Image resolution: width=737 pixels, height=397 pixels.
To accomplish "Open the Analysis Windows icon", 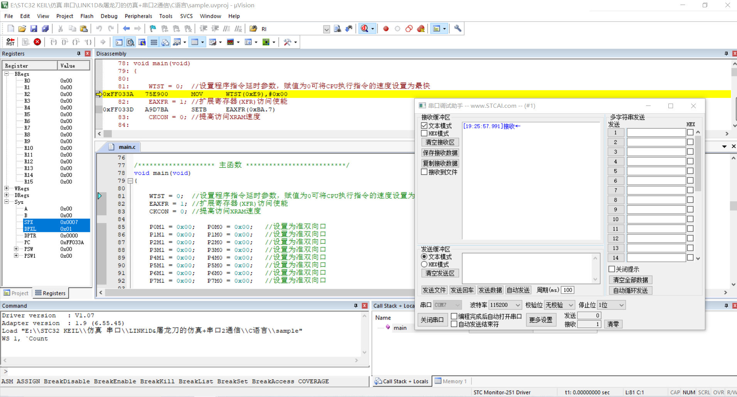I will tap(231, 42).
